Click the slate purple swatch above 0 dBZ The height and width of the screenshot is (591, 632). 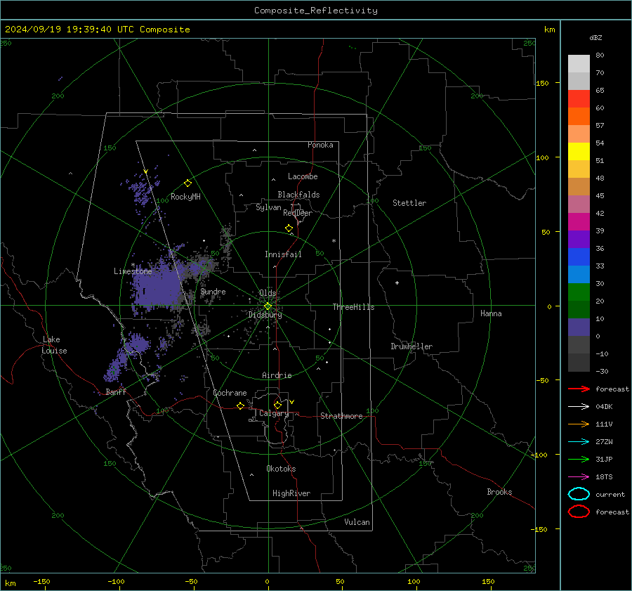click(x=579, y=327)
